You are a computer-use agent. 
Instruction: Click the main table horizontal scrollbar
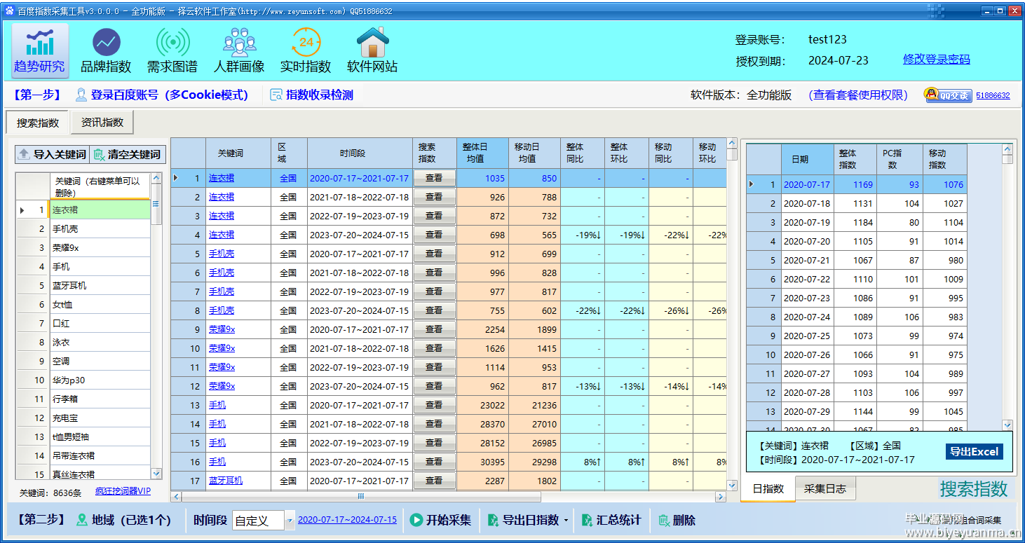pos(361,497)
